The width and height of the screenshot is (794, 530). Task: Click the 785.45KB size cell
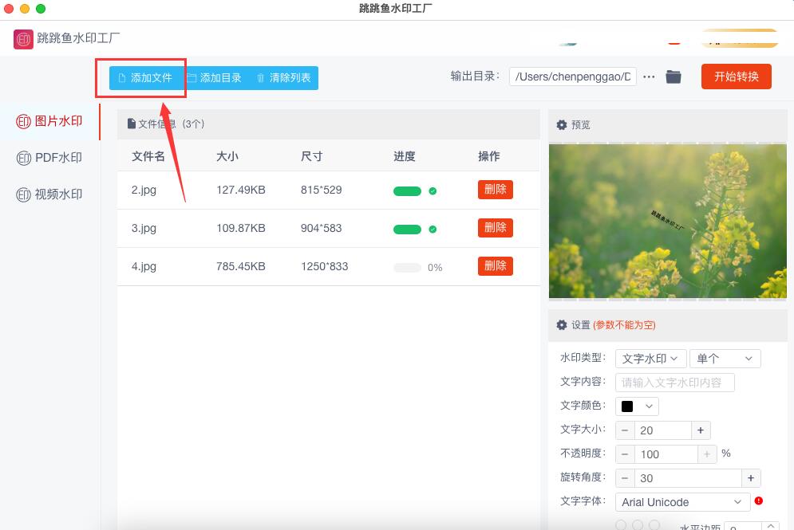240,266
